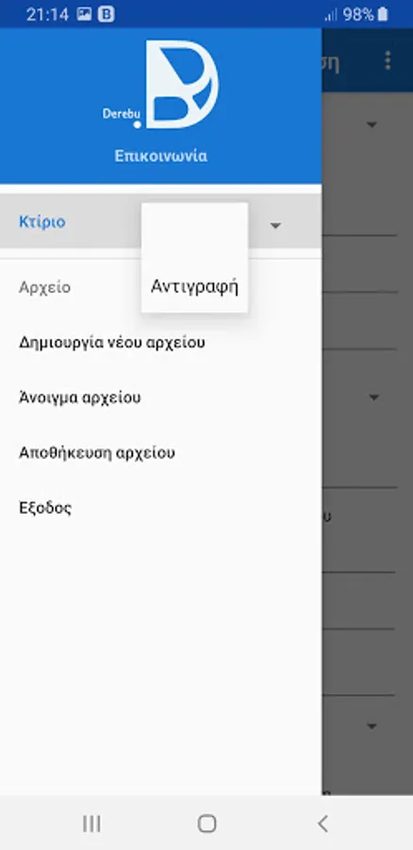413x850 pixels.
Task: Open the Επικοινωνία contact link
Action: 160,156
